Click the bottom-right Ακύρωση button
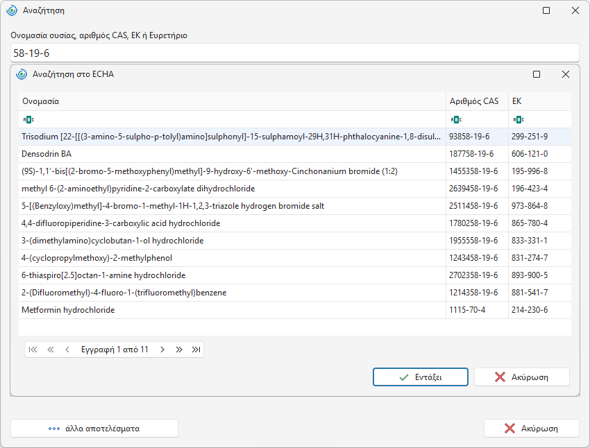Image resolution: width=590 pixels, height=448 pixels. click(x=532, y=429)
